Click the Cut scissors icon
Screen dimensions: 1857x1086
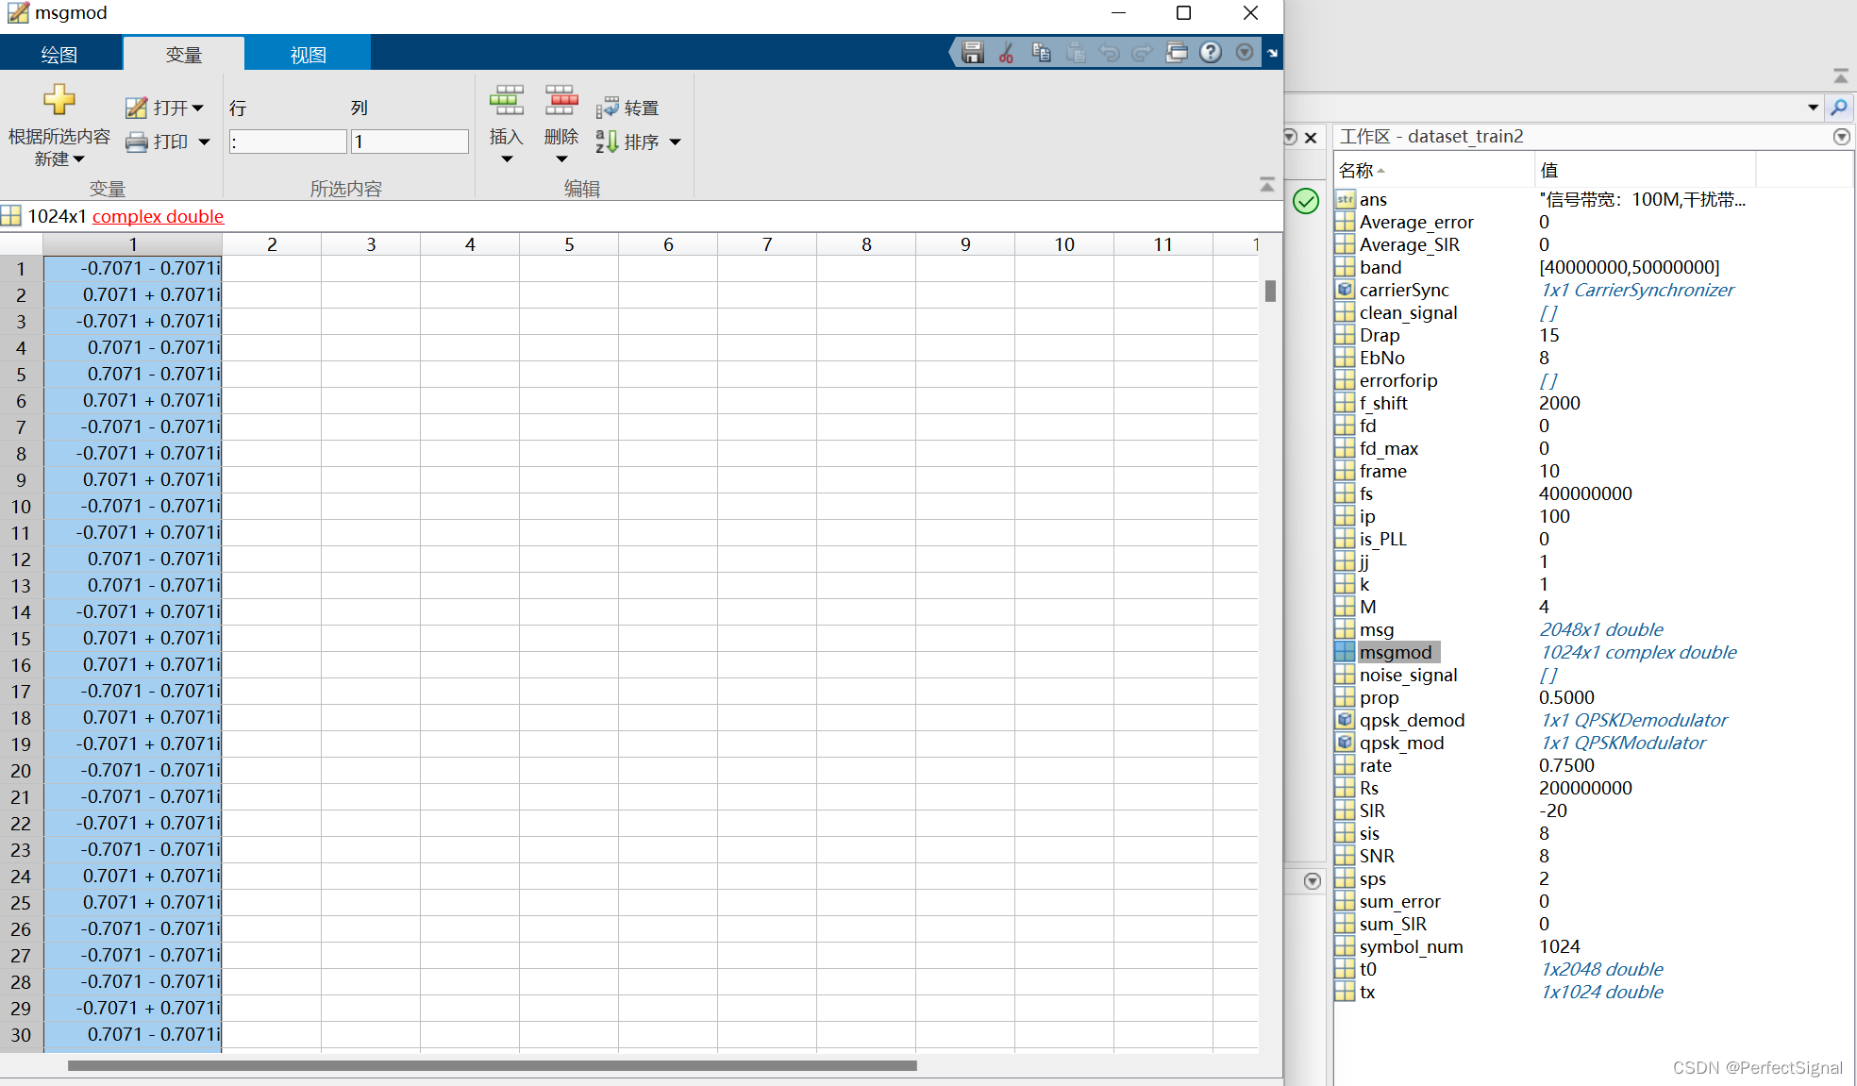pos(1007,53)
